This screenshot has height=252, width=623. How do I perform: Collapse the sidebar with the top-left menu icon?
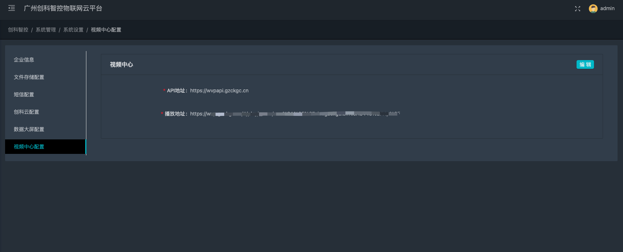(12, 8)
